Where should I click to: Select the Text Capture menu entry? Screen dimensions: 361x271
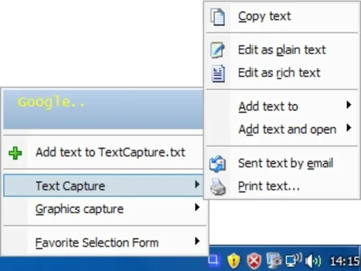[x=70, y=186]
